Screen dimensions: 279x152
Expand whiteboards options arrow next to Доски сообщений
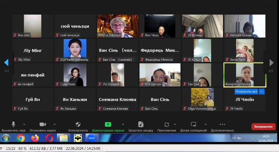tap(205, 124)
